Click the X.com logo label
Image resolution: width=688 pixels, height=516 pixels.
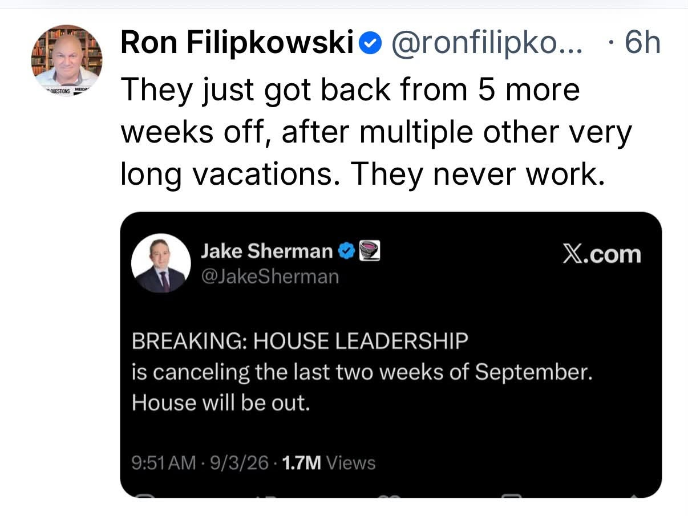(602, 254)
